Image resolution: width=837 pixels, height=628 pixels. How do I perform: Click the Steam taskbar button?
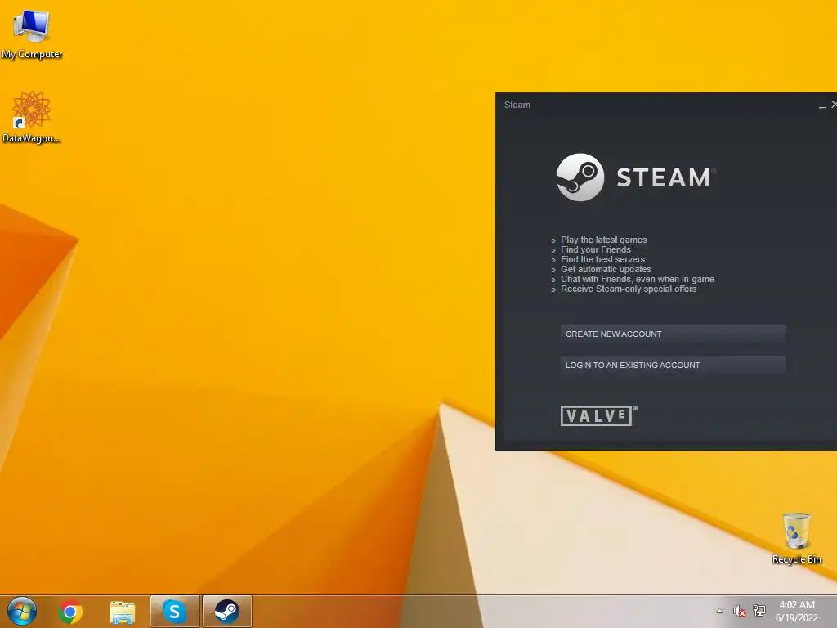pyautogui.click(x=227, y=611)
